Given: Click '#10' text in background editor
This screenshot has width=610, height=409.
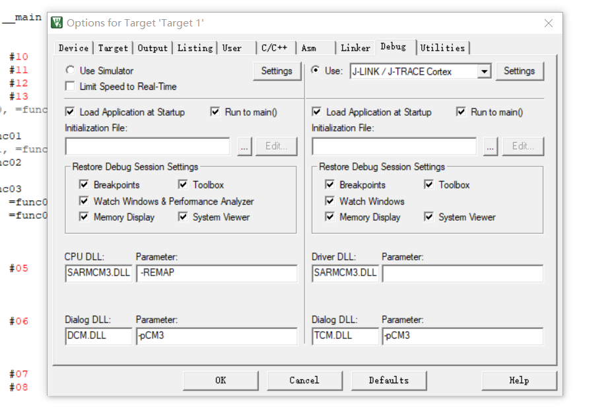Looking at the screenshot, I should pyautogui.click(x=18, y=57).
